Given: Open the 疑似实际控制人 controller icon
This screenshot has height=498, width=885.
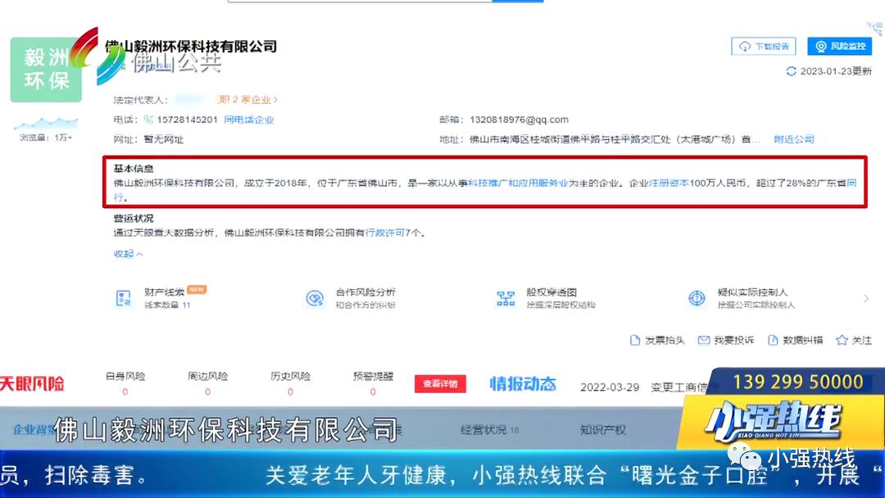Looking at the screenshot, I should 697,298.
